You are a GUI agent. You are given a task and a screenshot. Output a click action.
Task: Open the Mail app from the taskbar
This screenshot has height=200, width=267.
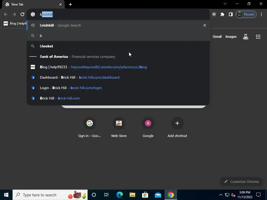158,195
